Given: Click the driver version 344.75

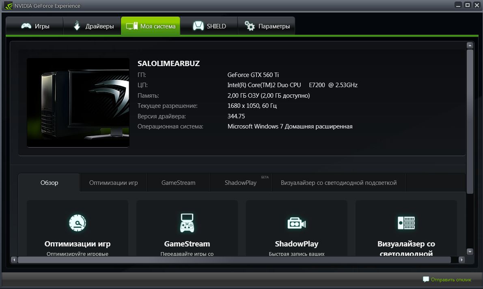Looking at the screenshot, I should coord(236,116).
